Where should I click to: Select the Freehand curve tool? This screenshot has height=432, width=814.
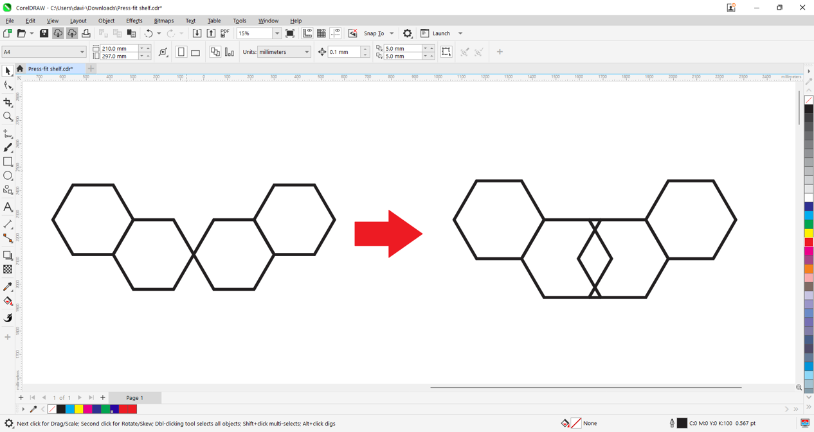click(x=8, y=134)
